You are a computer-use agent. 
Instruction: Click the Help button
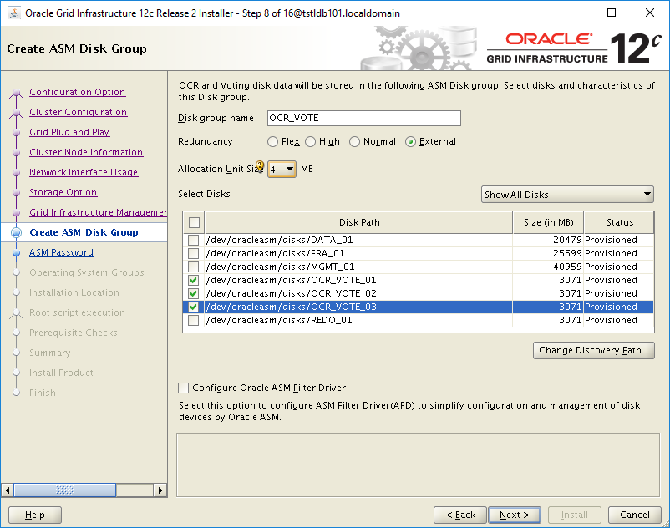[35, 515]
